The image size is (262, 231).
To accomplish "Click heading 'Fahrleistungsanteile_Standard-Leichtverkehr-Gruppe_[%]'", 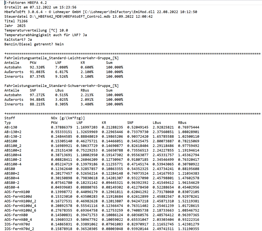I will point(62,58).
